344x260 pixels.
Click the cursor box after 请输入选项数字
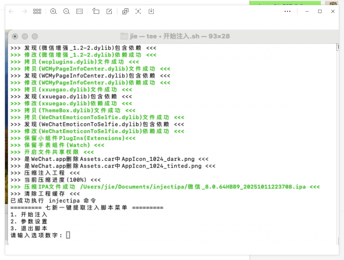pos(68,235)
